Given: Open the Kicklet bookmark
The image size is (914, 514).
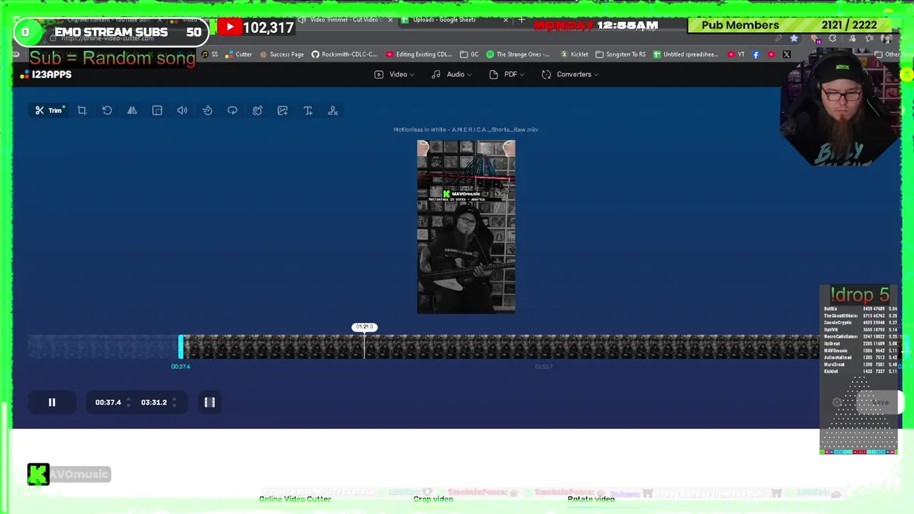Looking at the screenshot, I should (574, 54).
